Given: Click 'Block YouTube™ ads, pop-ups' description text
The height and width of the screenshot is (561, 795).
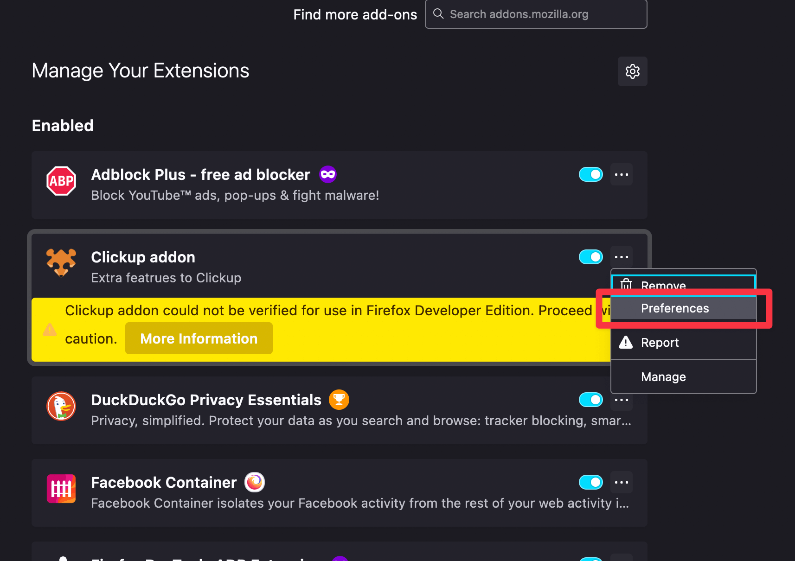Looking at the screenshot, I should (x=235, y=195).
